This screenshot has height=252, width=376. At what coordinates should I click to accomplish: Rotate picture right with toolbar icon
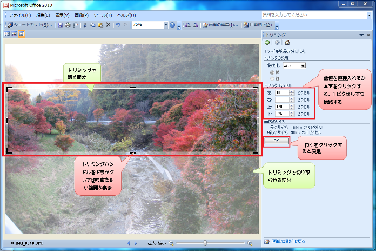196,25
